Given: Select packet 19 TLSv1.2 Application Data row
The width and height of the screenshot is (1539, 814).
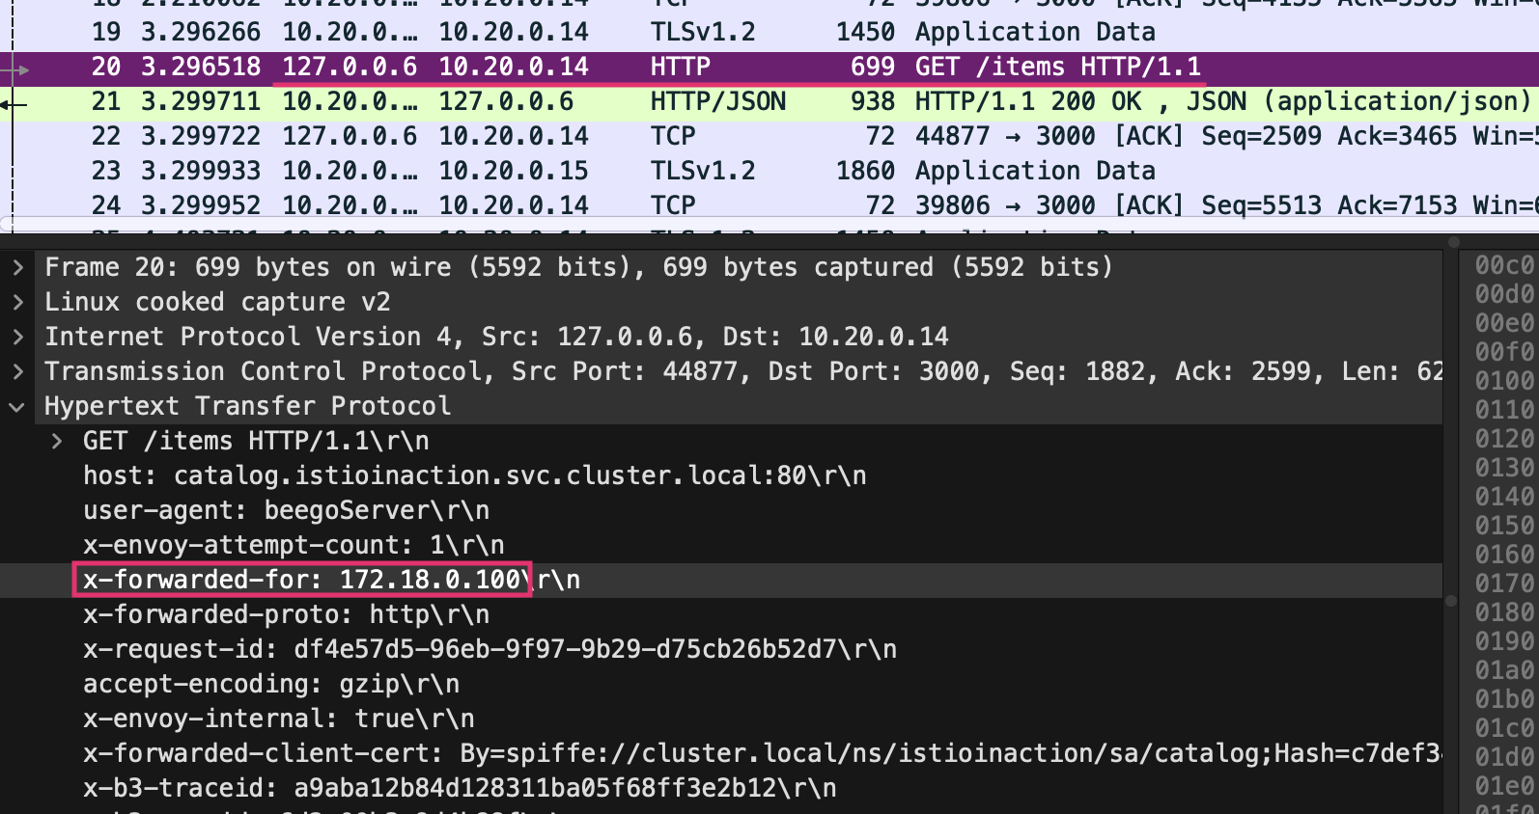Looking at the screenshot, I should [769, 32].
